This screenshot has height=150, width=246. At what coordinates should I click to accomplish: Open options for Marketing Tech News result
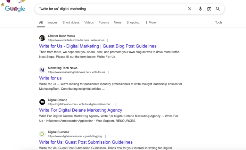point(109,72)
